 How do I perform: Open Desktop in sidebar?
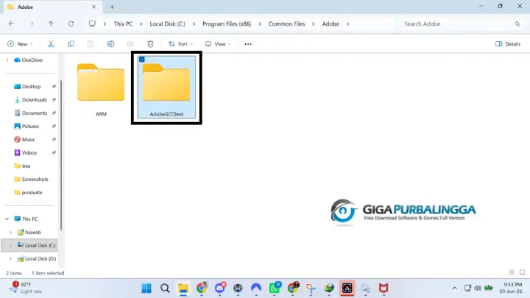click(31, 87)
